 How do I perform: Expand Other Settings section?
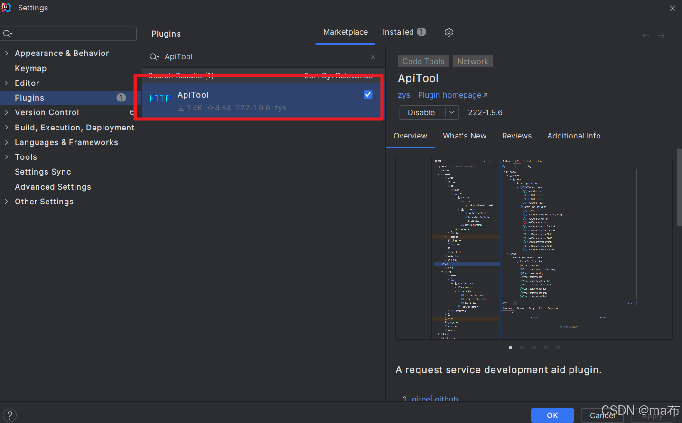point(6,202)
